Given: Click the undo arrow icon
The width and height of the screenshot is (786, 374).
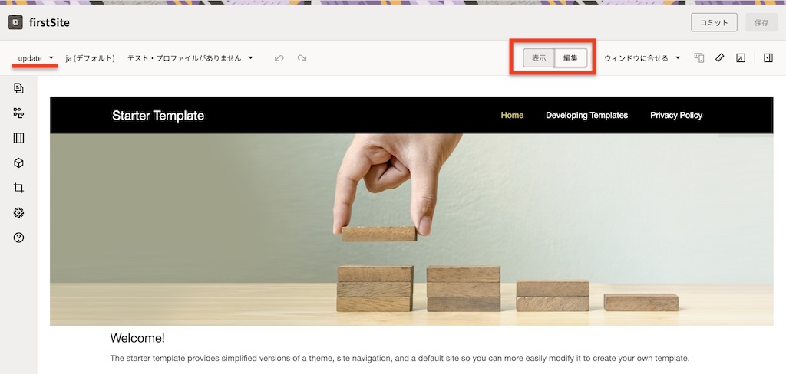Looking at the screenshot, I should [279, 58].
